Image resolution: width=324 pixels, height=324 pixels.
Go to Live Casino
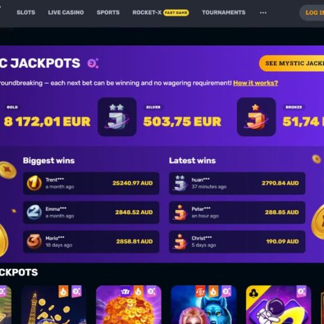pyautogui.click(x=66, y=13)
